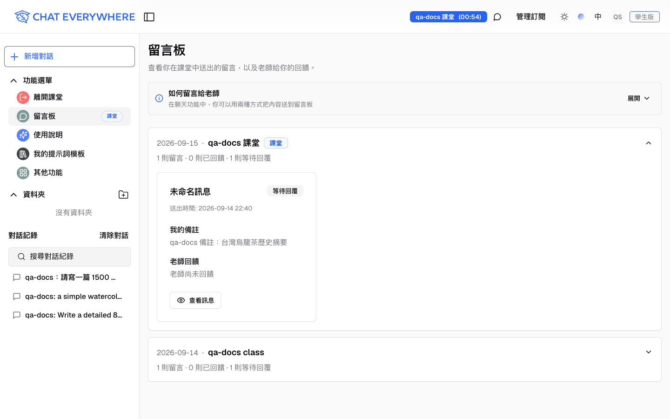Open conversation 'qa-docs: a simple watercol...'

[69, 297]
